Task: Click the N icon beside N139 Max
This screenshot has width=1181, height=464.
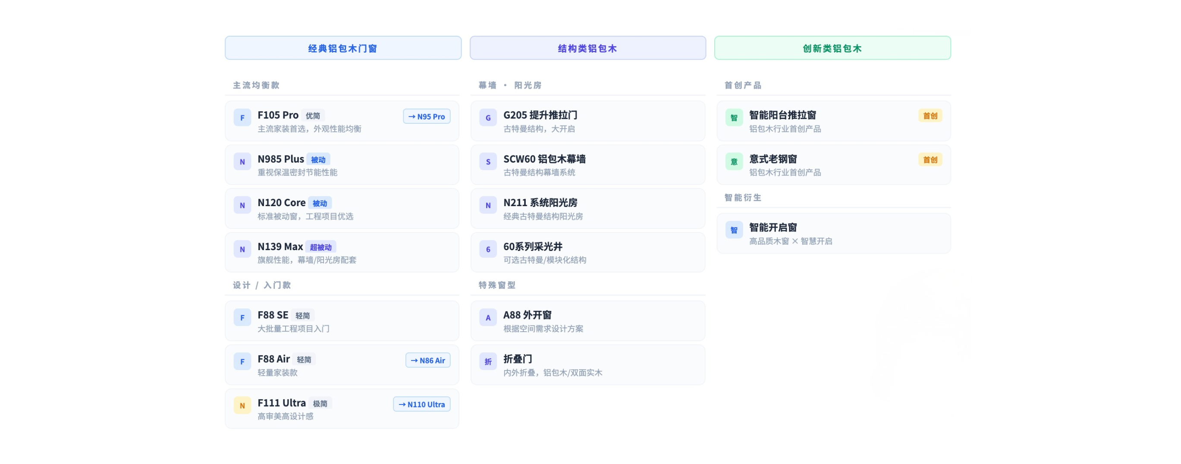Action: 242,249
